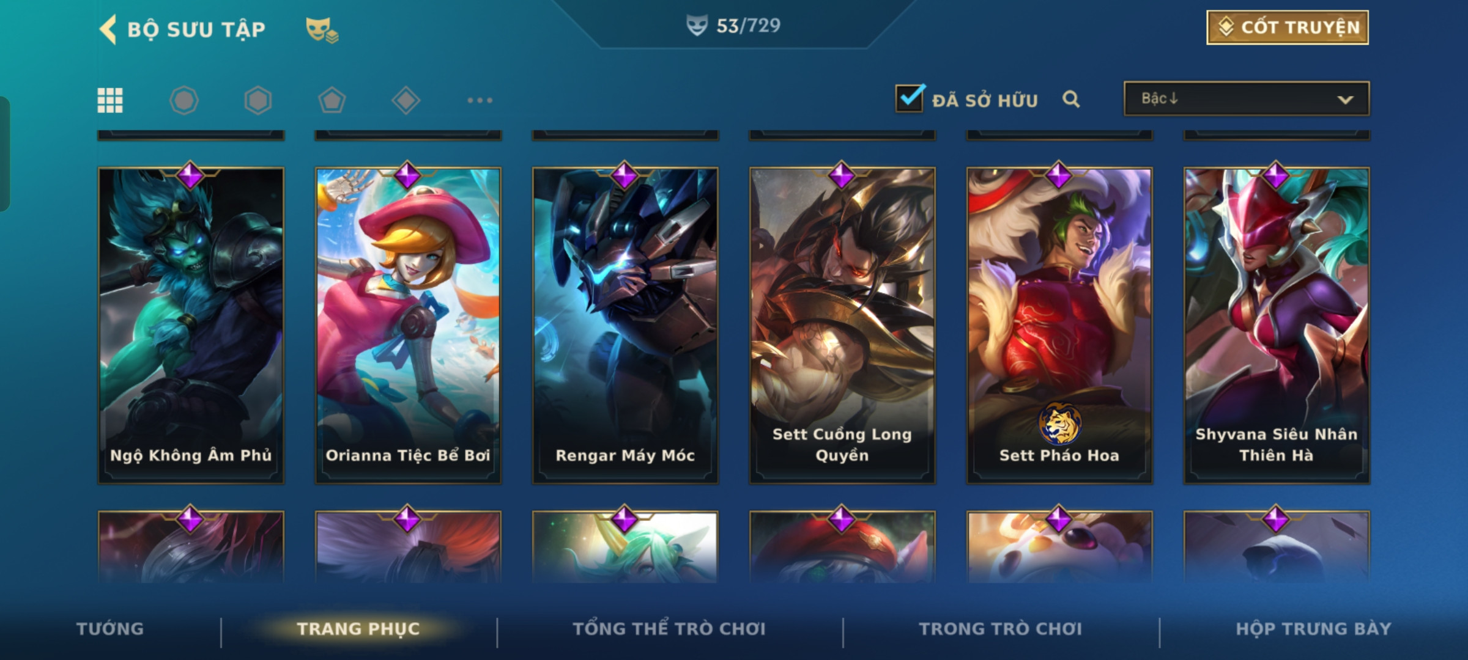Select the hexagon tier filter icon
Screen dimensions: 1468x660
258,100
